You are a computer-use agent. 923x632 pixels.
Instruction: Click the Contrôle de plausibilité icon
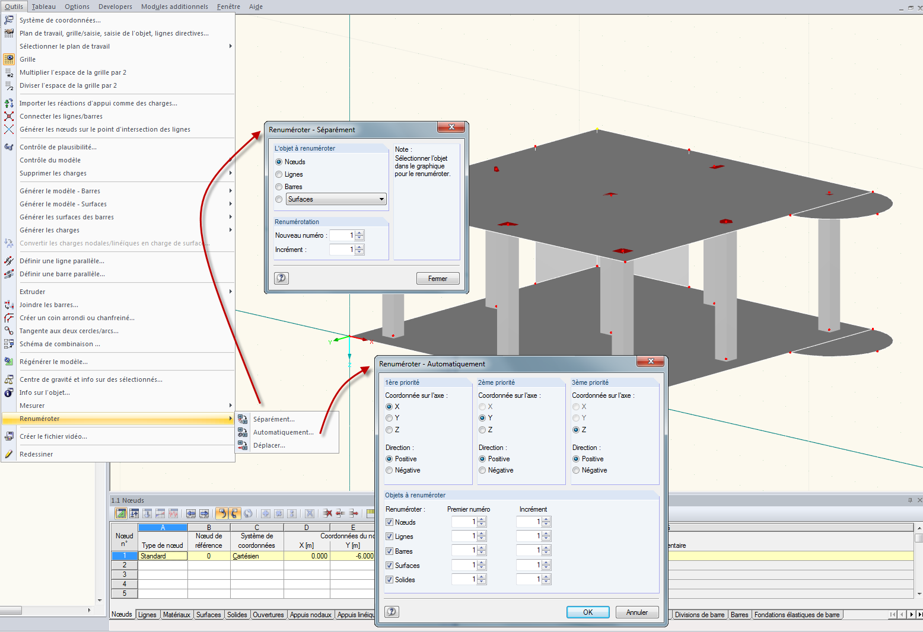click(9, 147)
